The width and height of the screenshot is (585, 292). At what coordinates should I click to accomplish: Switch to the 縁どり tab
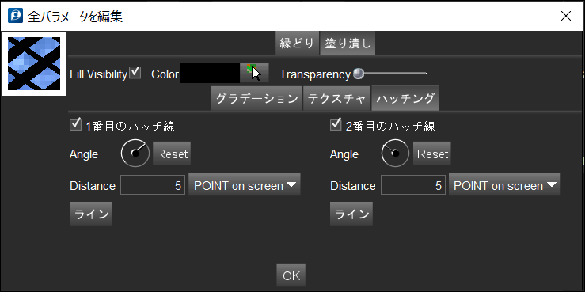pyautogui.click(x=298, y=44)
